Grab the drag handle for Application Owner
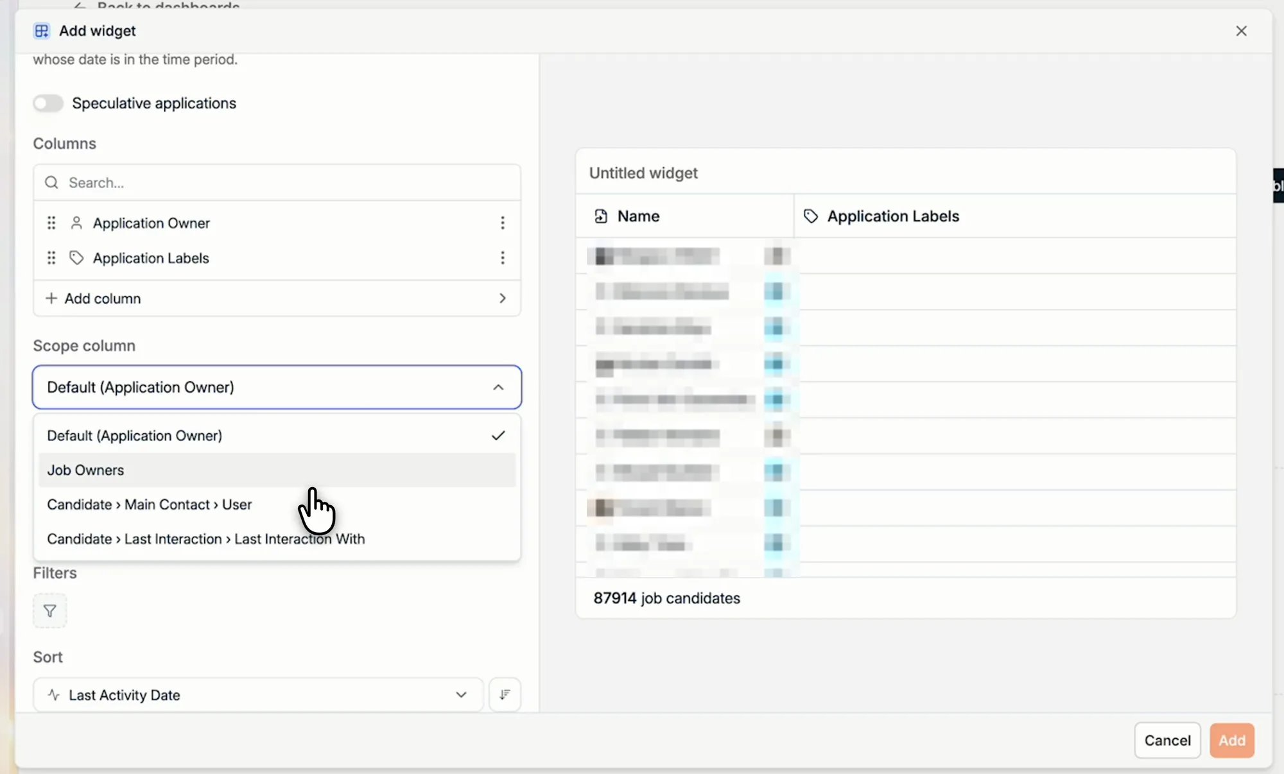 point(51,223)
